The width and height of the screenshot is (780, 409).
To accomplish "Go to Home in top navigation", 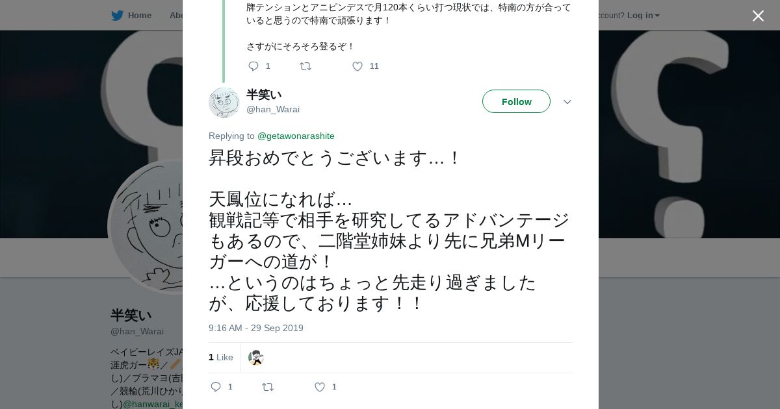I will 139,15.
